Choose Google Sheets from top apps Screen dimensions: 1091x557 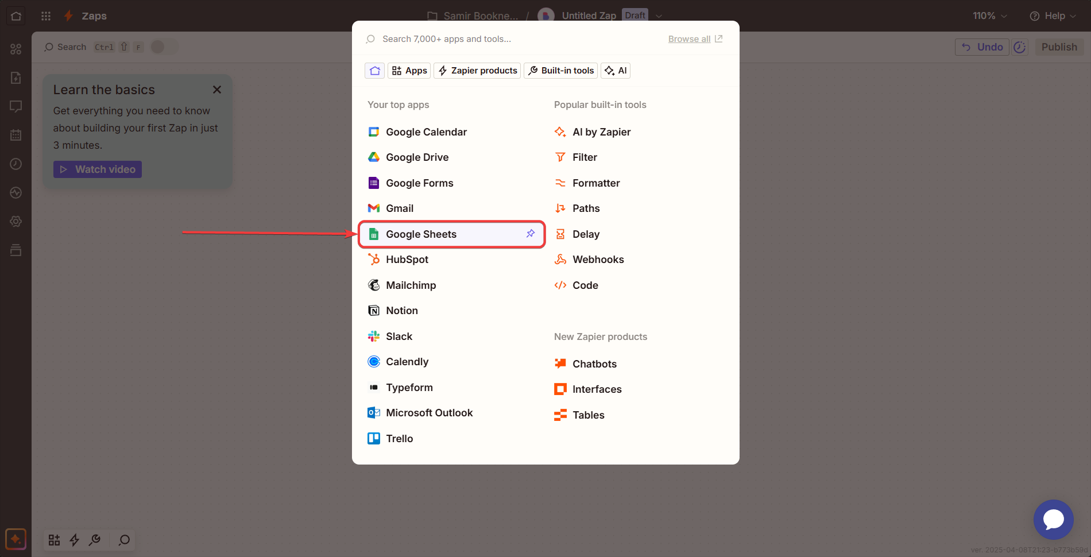click(451, 234)
